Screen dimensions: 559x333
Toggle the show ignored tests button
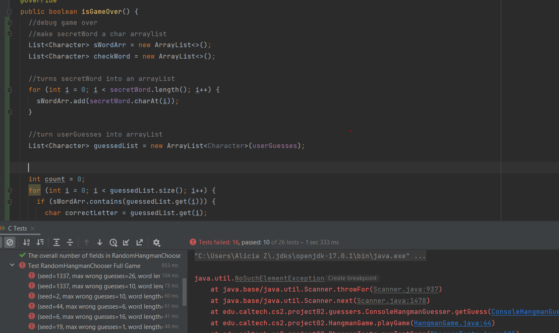pos(10,242)
